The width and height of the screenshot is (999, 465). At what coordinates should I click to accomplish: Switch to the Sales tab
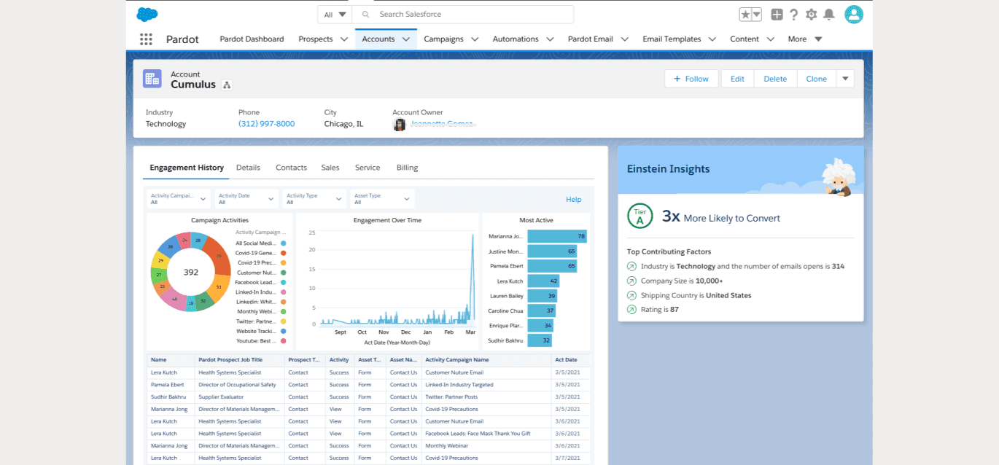tap(330, 168)
